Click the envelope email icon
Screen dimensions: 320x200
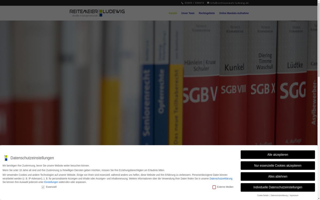click(x=208, y=3)
